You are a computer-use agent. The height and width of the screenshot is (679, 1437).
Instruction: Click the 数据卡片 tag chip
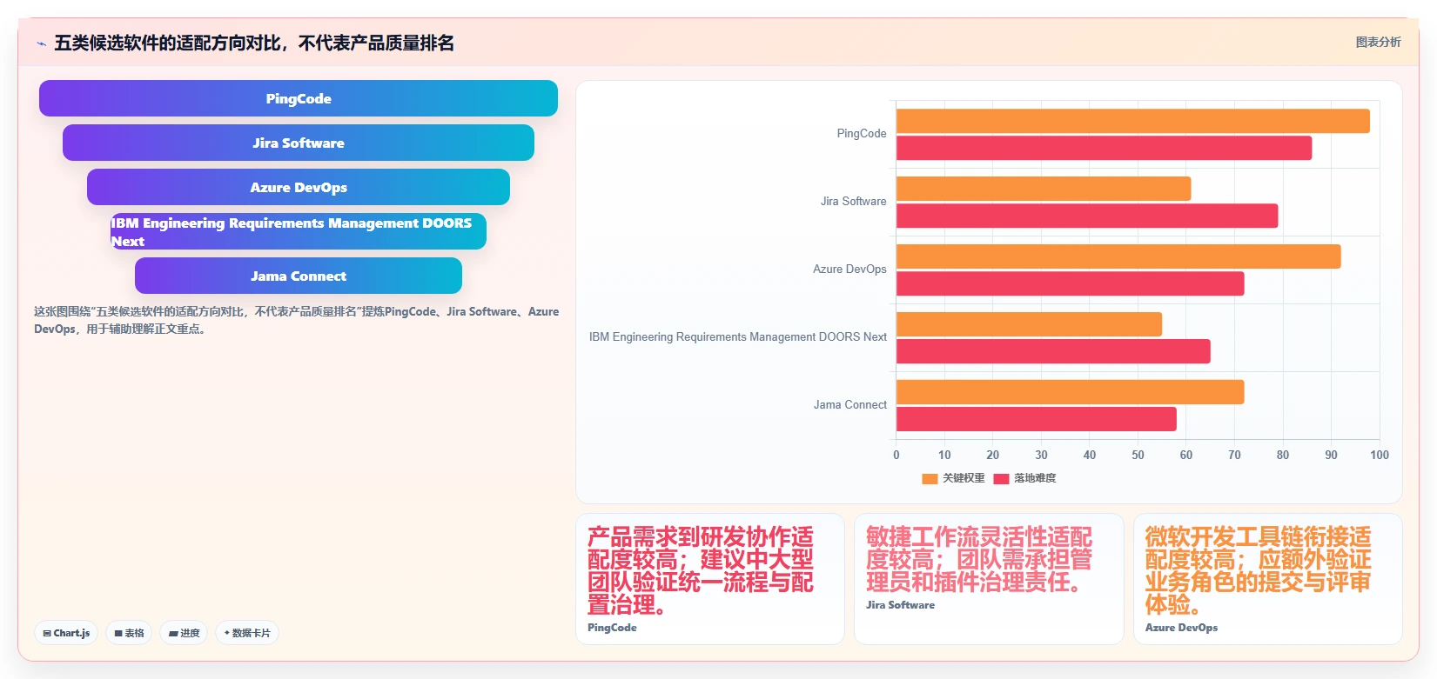click(247, 633)
